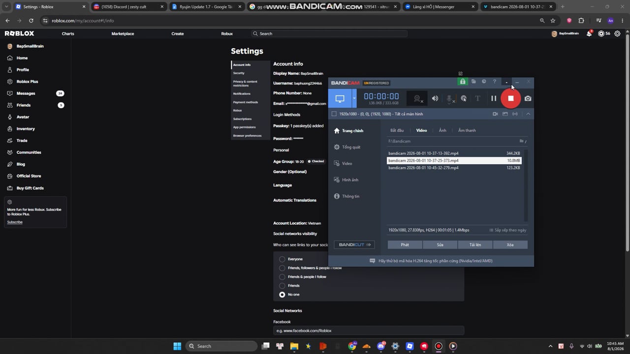Switch to Bắt đầu tab in Bandicam

[397, 130]
